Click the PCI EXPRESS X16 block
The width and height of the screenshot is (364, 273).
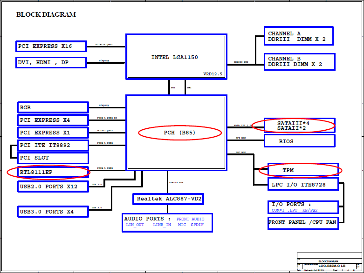tap(51, 46)
